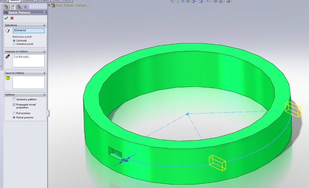Click the Hide/Show Items glasses icon
Screen dimensions: 309x188
coord(208,1)
